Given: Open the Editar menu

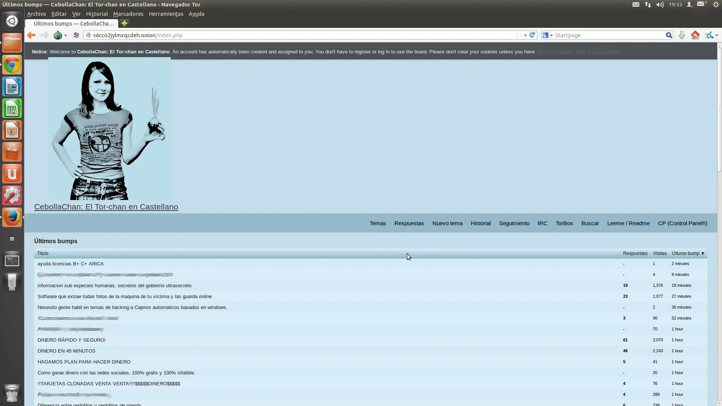Looking at the screenshot, I should click(x=59, y=14).
